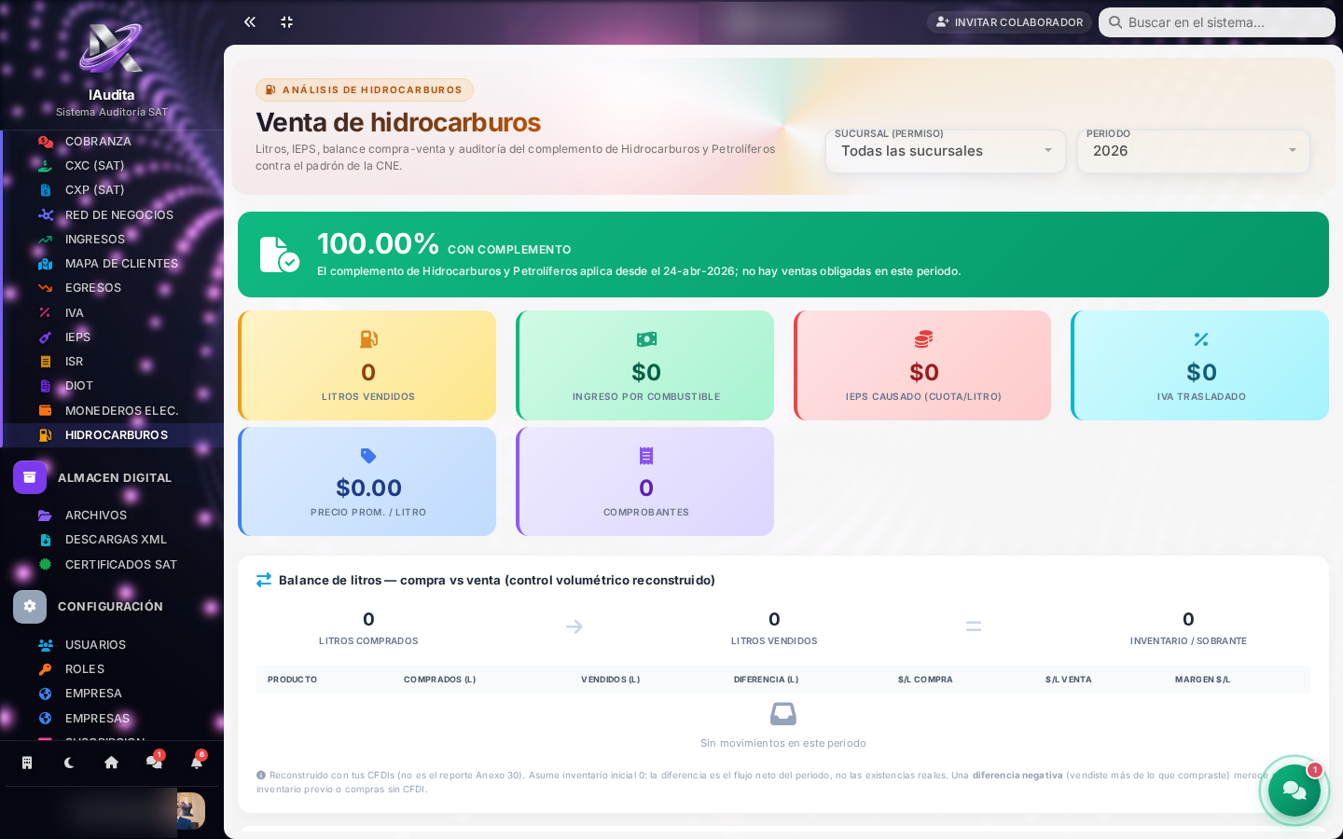Open CXC (SAT) sidebar icon
Image resolution: width=1343 pixels, height=839 pixels.
point(45,166)
